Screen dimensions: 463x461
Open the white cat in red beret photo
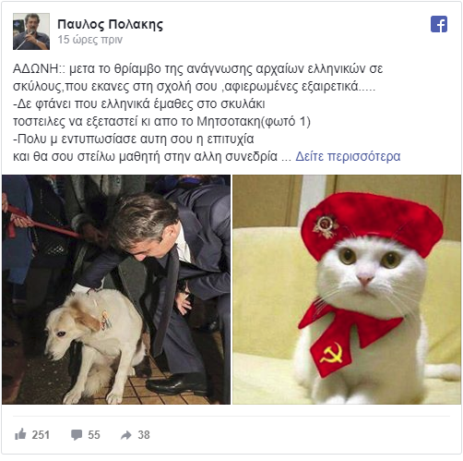pos(347,289)
